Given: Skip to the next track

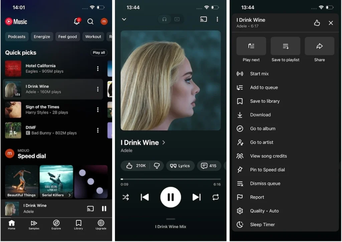Looking at the screenshot, I should 197,197.
